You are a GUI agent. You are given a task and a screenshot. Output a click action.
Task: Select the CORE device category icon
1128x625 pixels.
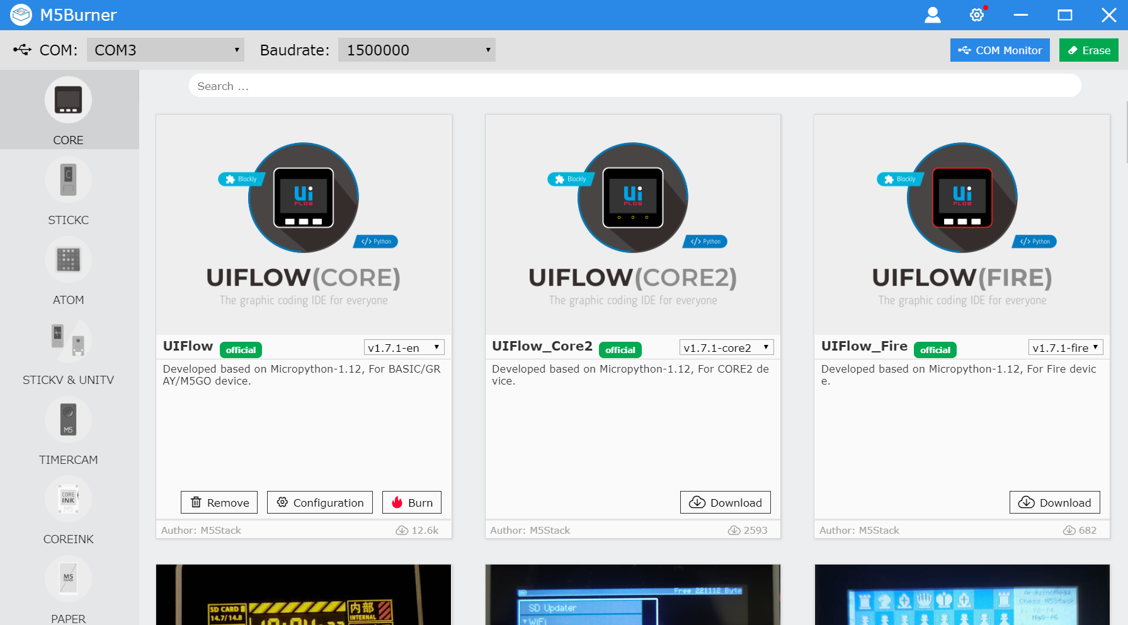click(68, 100)
